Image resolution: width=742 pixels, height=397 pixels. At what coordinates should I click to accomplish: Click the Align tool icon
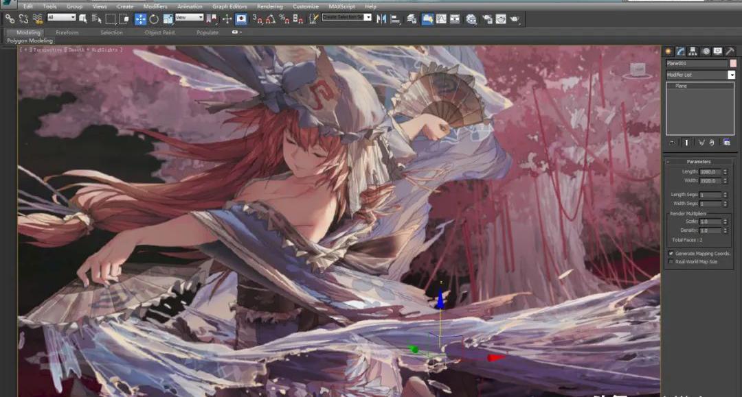[395, 19]
